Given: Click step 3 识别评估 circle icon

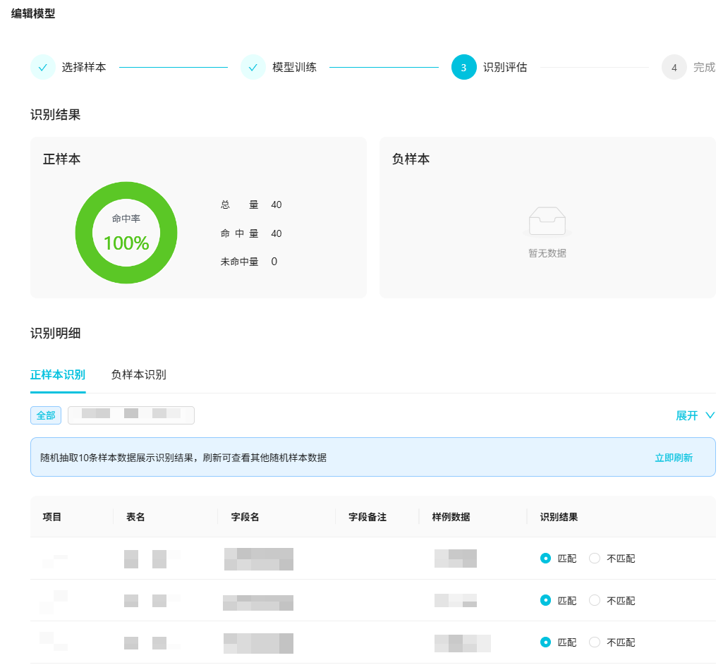Looking at the screenshot, I should [464, 67].
